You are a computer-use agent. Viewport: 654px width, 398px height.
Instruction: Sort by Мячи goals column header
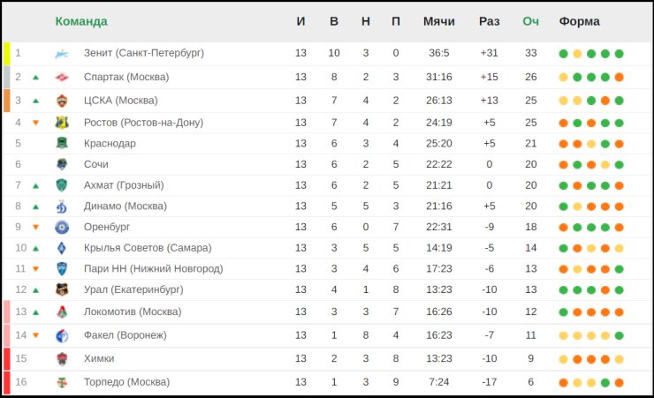[x=438, y=21]
